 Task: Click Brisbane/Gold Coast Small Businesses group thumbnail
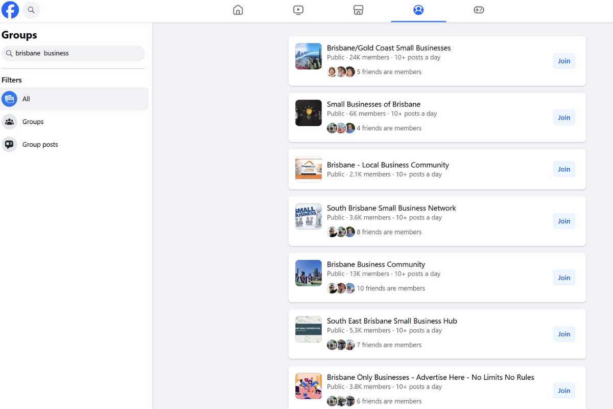[309, 56]
